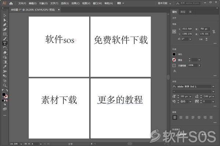The height and width of the screenshot is (146, 220).
Task: Switch to the layers panel tab
Action: (183, 12)
